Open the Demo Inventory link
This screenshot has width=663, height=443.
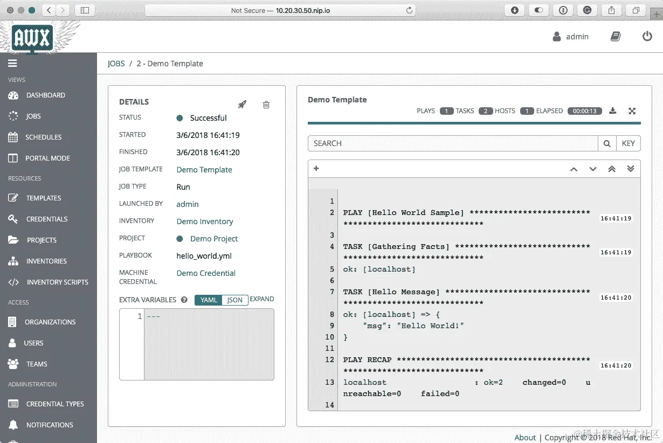[x=205, y=221]
